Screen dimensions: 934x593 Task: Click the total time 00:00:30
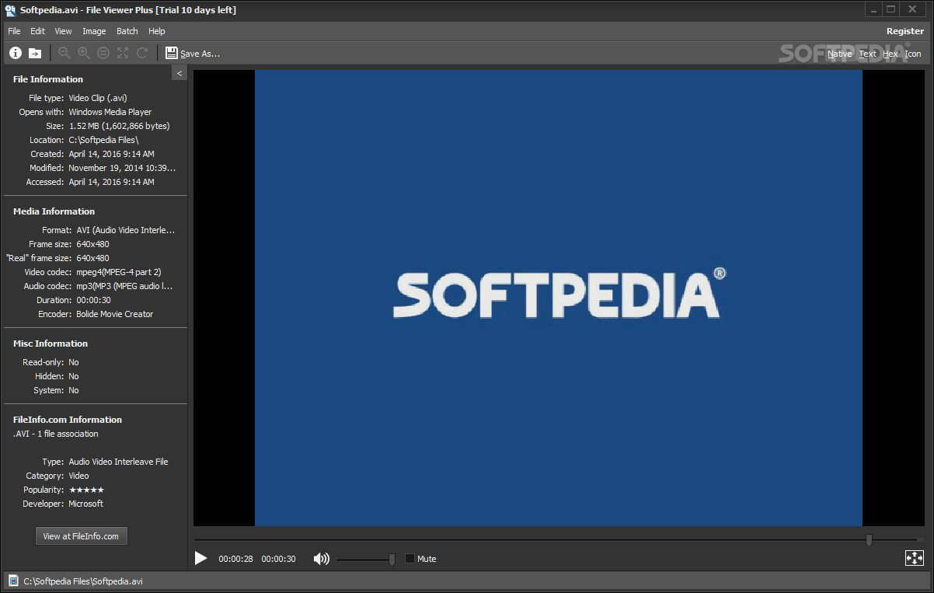(278, 559)
